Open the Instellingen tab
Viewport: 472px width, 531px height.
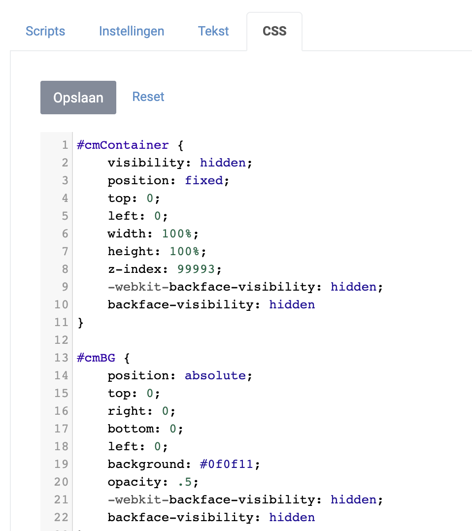point(132,31)
